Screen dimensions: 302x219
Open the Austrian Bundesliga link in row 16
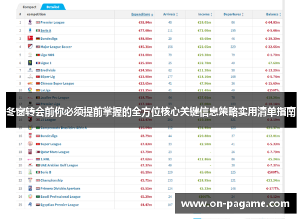point(49,136)
